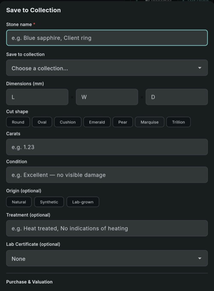This screenshot has width=214, height=291.
Task: Click the Cut shape label
Action: 17,112
